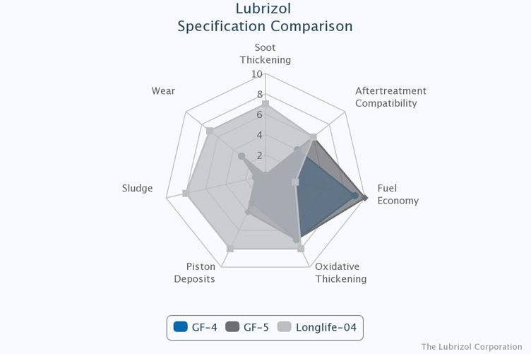Select the GF-5 data marker on Fuel Economy axis

364,197
